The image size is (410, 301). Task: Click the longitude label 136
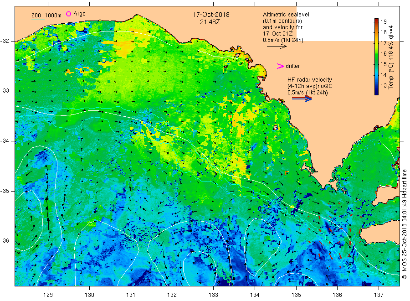tap(337, 295)
